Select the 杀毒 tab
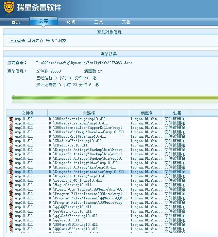218x237 pixels. (44, 21)
